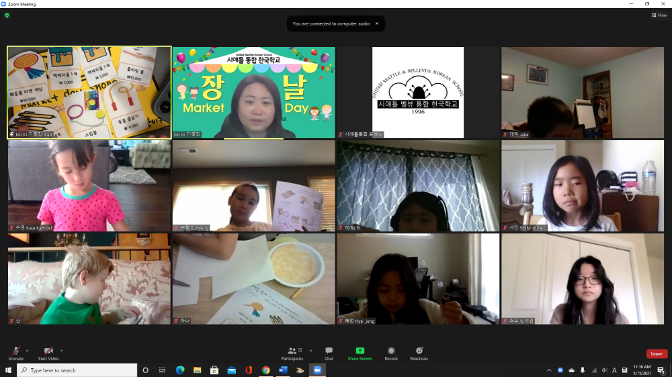Start video with the camera button

(48, 352)
